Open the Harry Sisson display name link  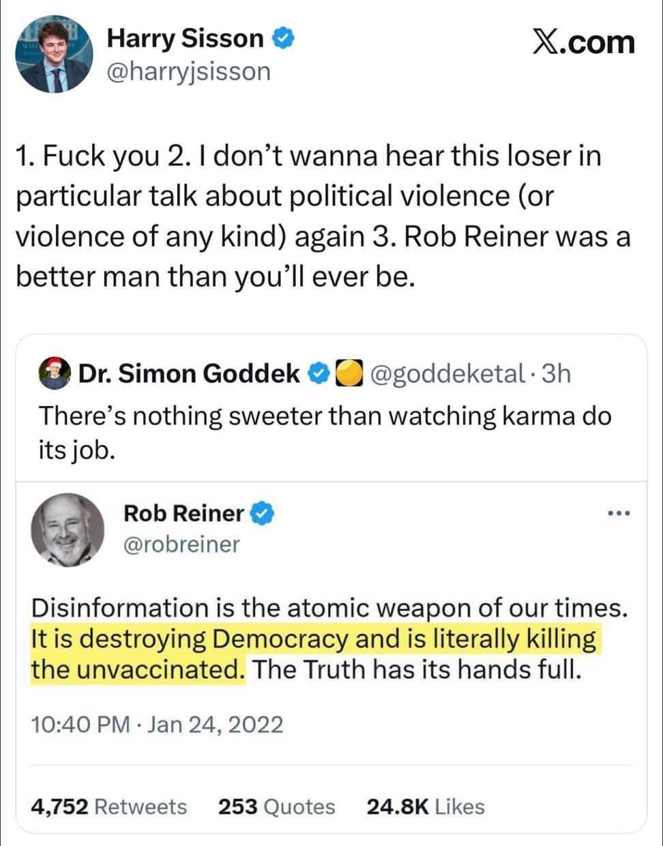pos(185,39)
